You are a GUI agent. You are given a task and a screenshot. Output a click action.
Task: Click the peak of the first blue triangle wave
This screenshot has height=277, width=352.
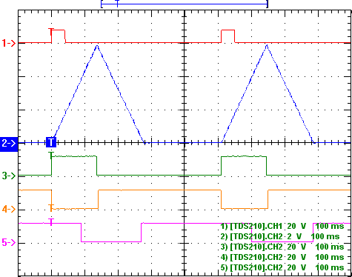coord(97,46)
